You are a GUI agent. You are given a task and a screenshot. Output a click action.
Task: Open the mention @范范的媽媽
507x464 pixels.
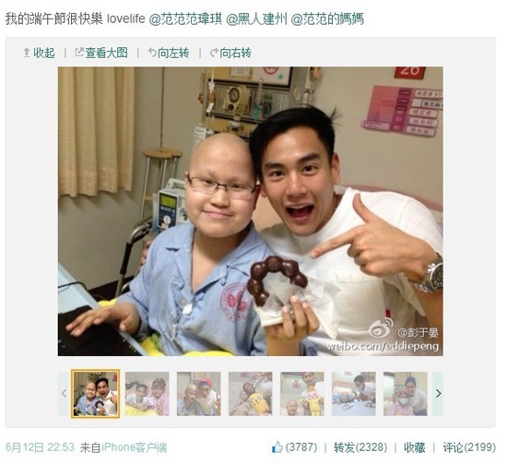point(327,18)
